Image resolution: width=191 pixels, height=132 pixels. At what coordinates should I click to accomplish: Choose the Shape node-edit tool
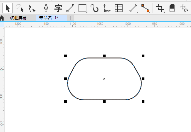click(32, 8)
